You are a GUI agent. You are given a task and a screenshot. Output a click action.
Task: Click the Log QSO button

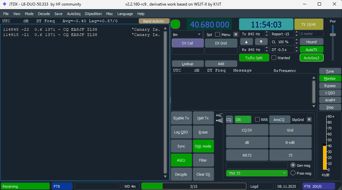point(181,132)
